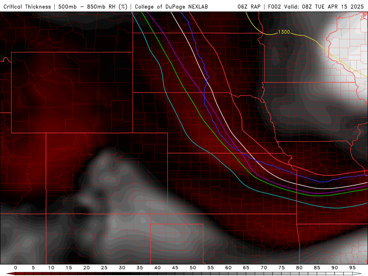Click the '60' colorbar tick label
The width and height of the screenshot is (368, 276).
coord(228,268)
